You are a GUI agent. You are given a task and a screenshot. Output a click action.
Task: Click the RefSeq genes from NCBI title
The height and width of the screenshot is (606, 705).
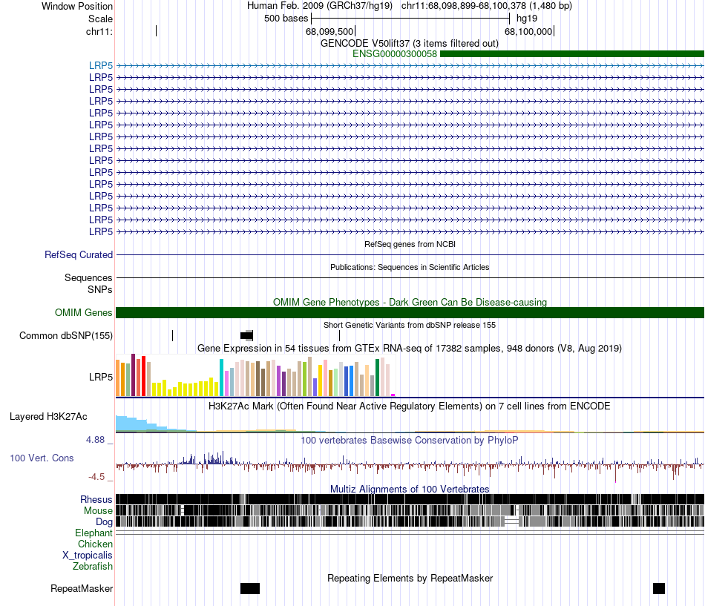[410, 244]
